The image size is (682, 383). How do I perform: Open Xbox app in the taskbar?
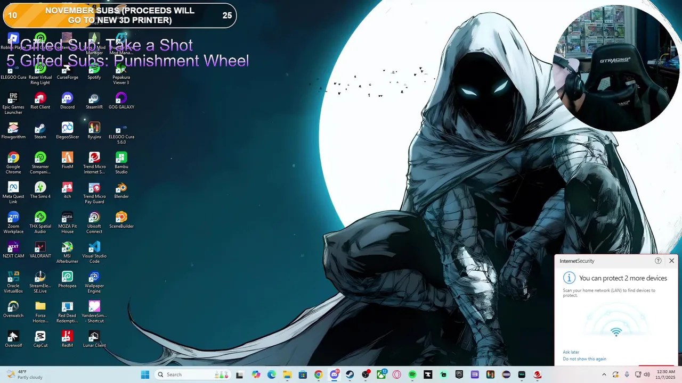(x=381, y=374)
